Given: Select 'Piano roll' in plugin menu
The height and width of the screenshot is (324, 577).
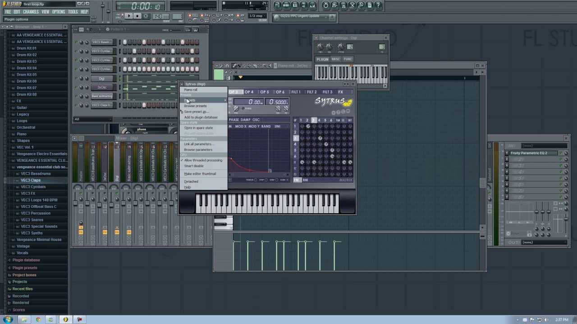Looking at the screenshot, I should point(204,90).
